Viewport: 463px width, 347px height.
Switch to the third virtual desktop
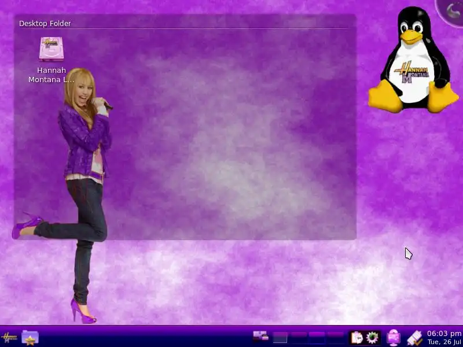click(317, 337)
